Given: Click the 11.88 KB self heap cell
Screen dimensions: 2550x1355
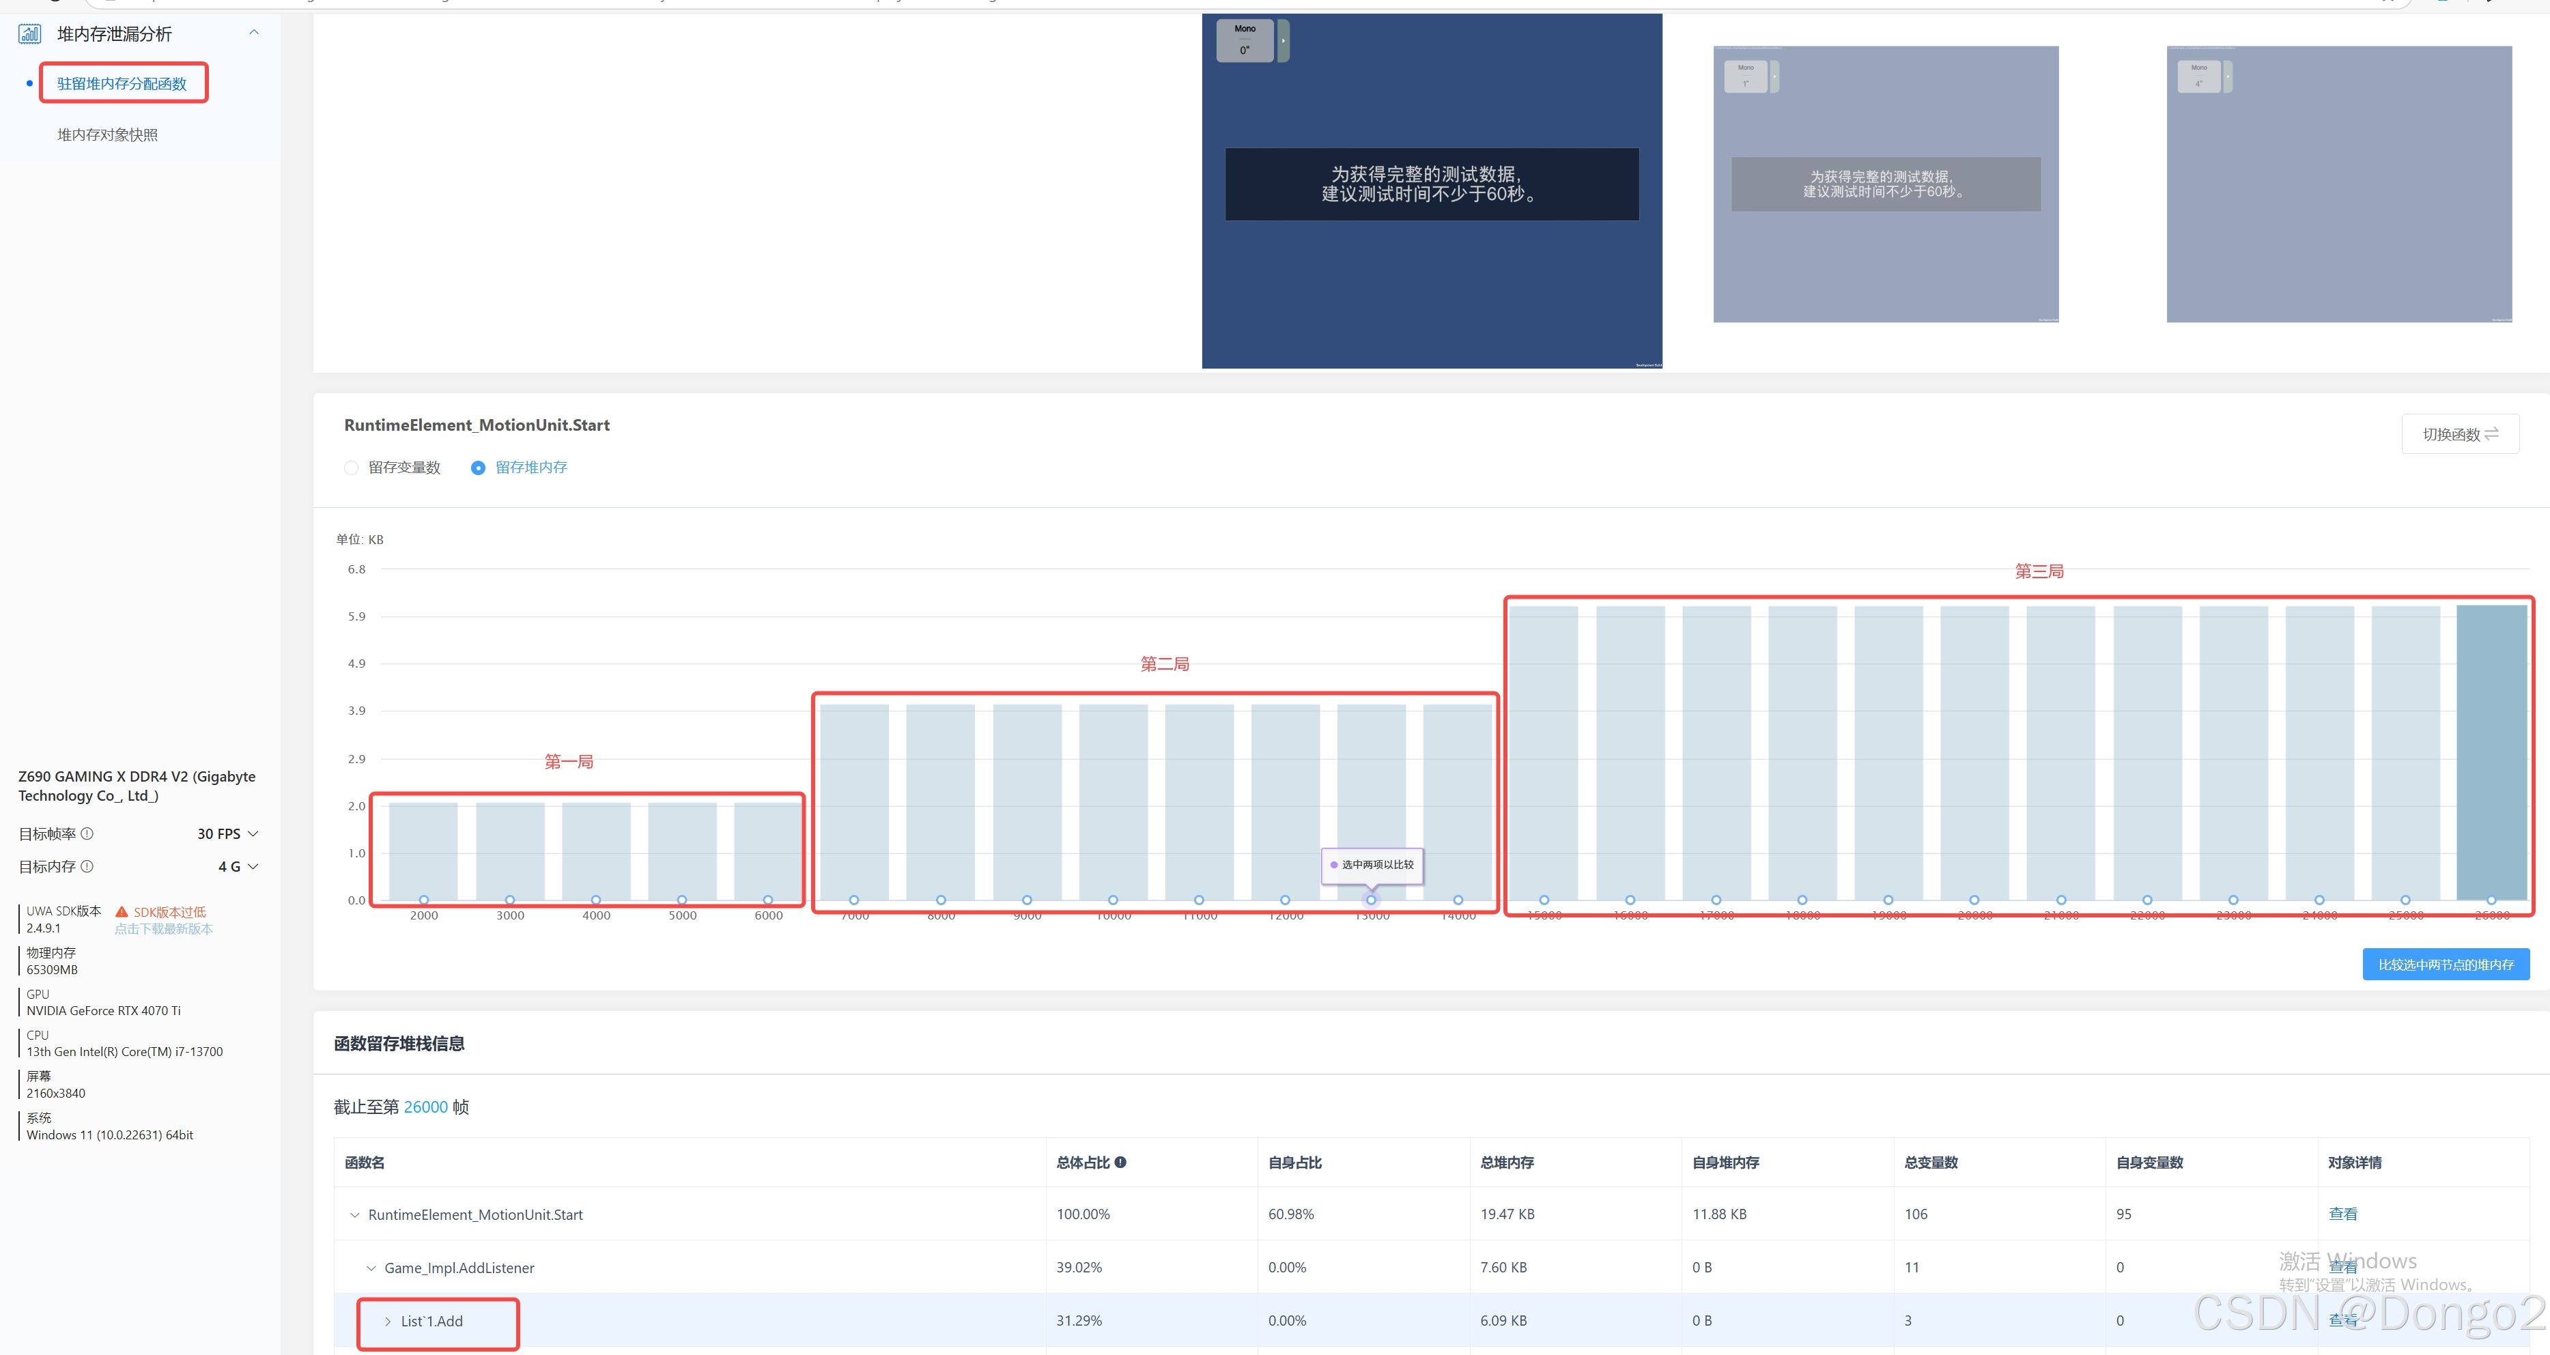Looking at the screenshot, I should 1720,1214.
